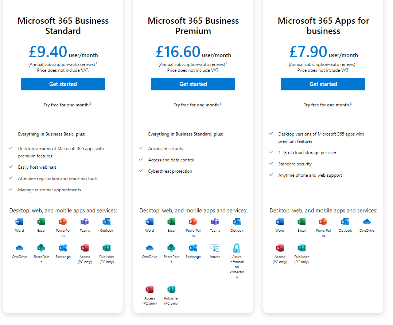Click the Word icon in Apps for business
393x325 pixels.
pyautogui.click(x=280, y=222)
